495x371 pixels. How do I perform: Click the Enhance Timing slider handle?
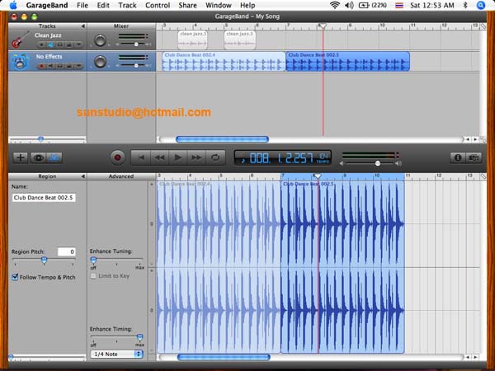139,337
